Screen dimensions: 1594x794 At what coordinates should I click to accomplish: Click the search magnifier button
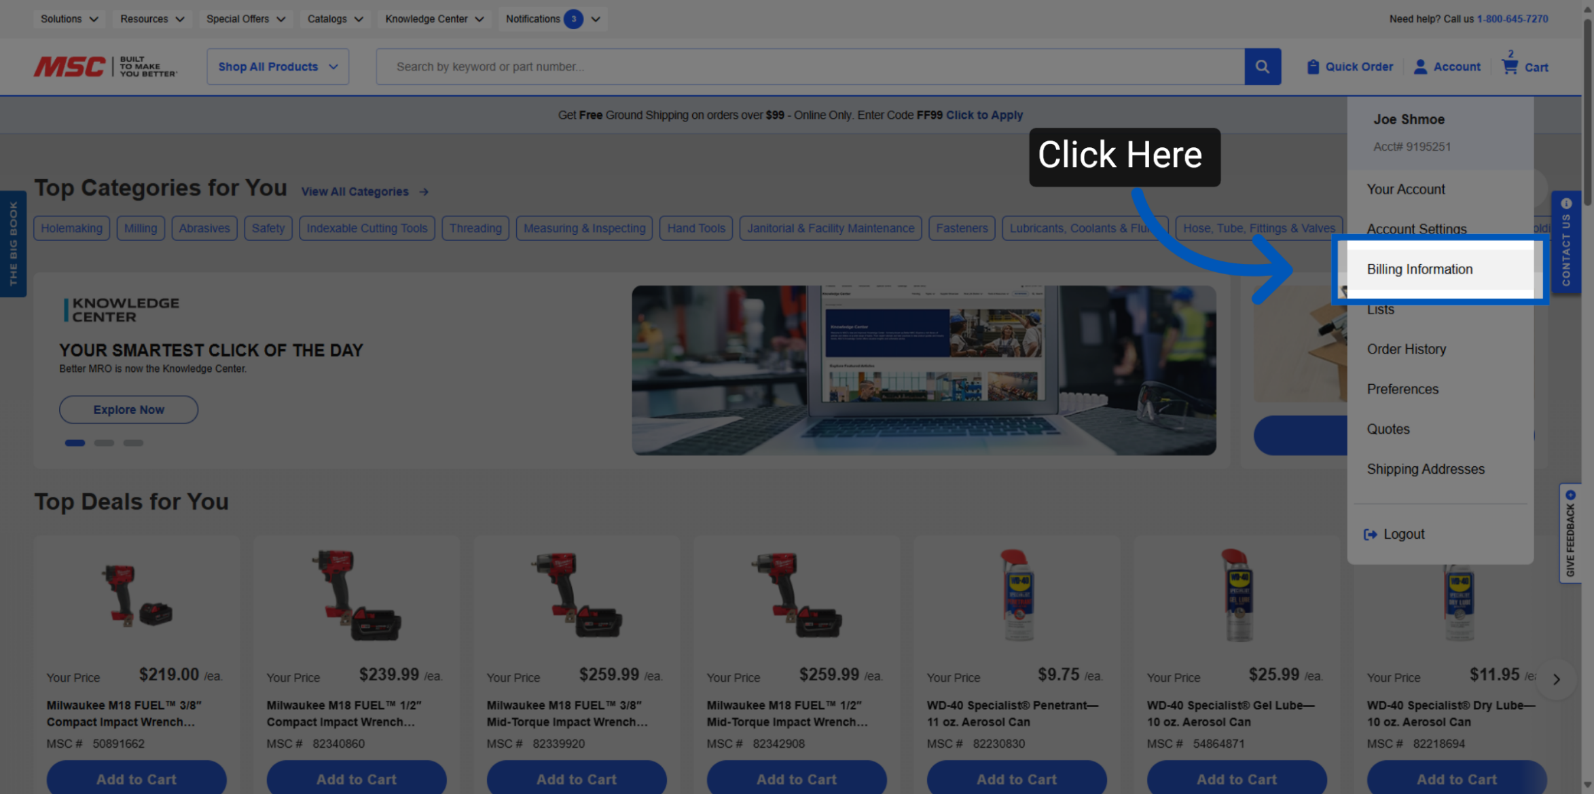coord(1263,67)
